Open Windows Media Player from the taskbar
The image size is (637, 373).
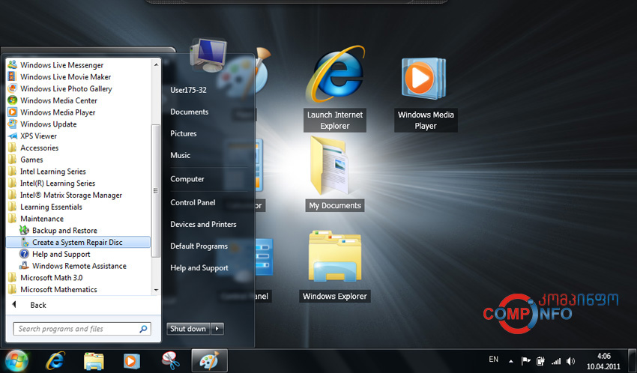132,360
